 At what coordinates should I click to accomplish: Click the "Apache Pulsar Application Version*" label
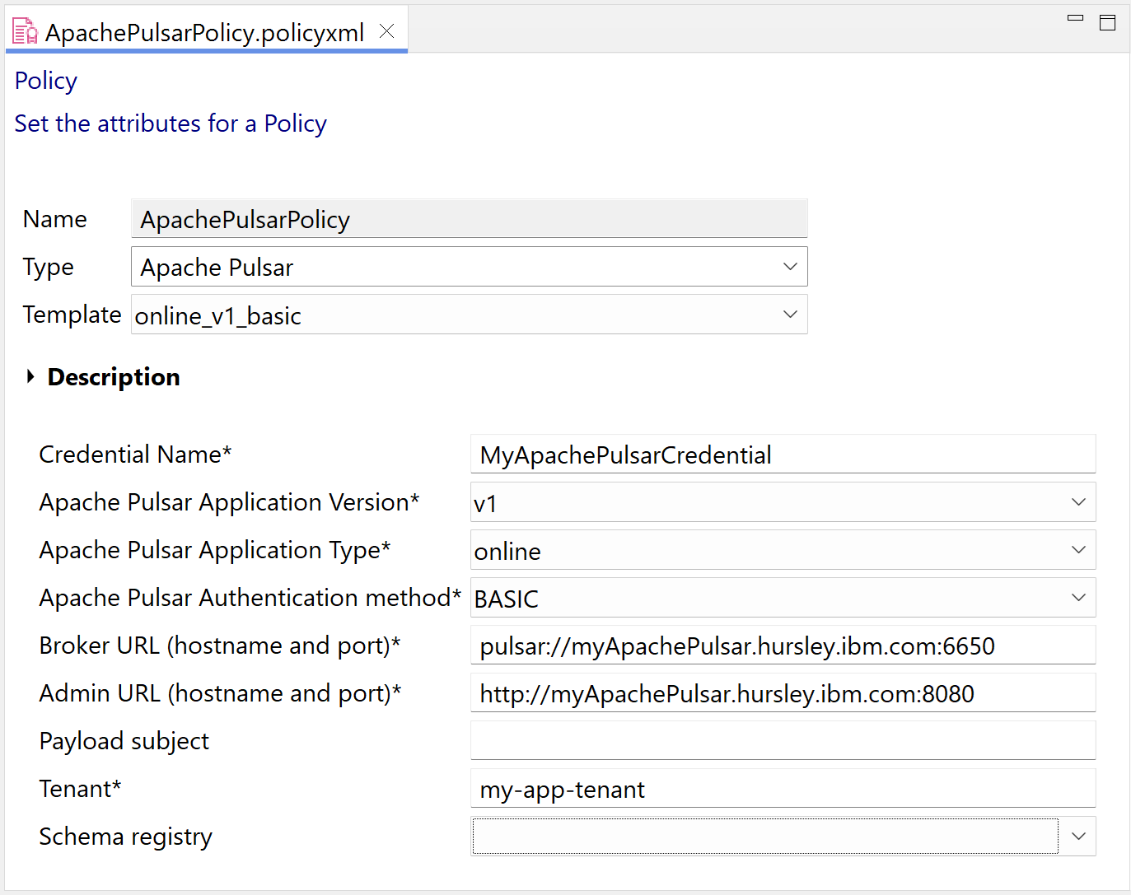click(230, 502)
